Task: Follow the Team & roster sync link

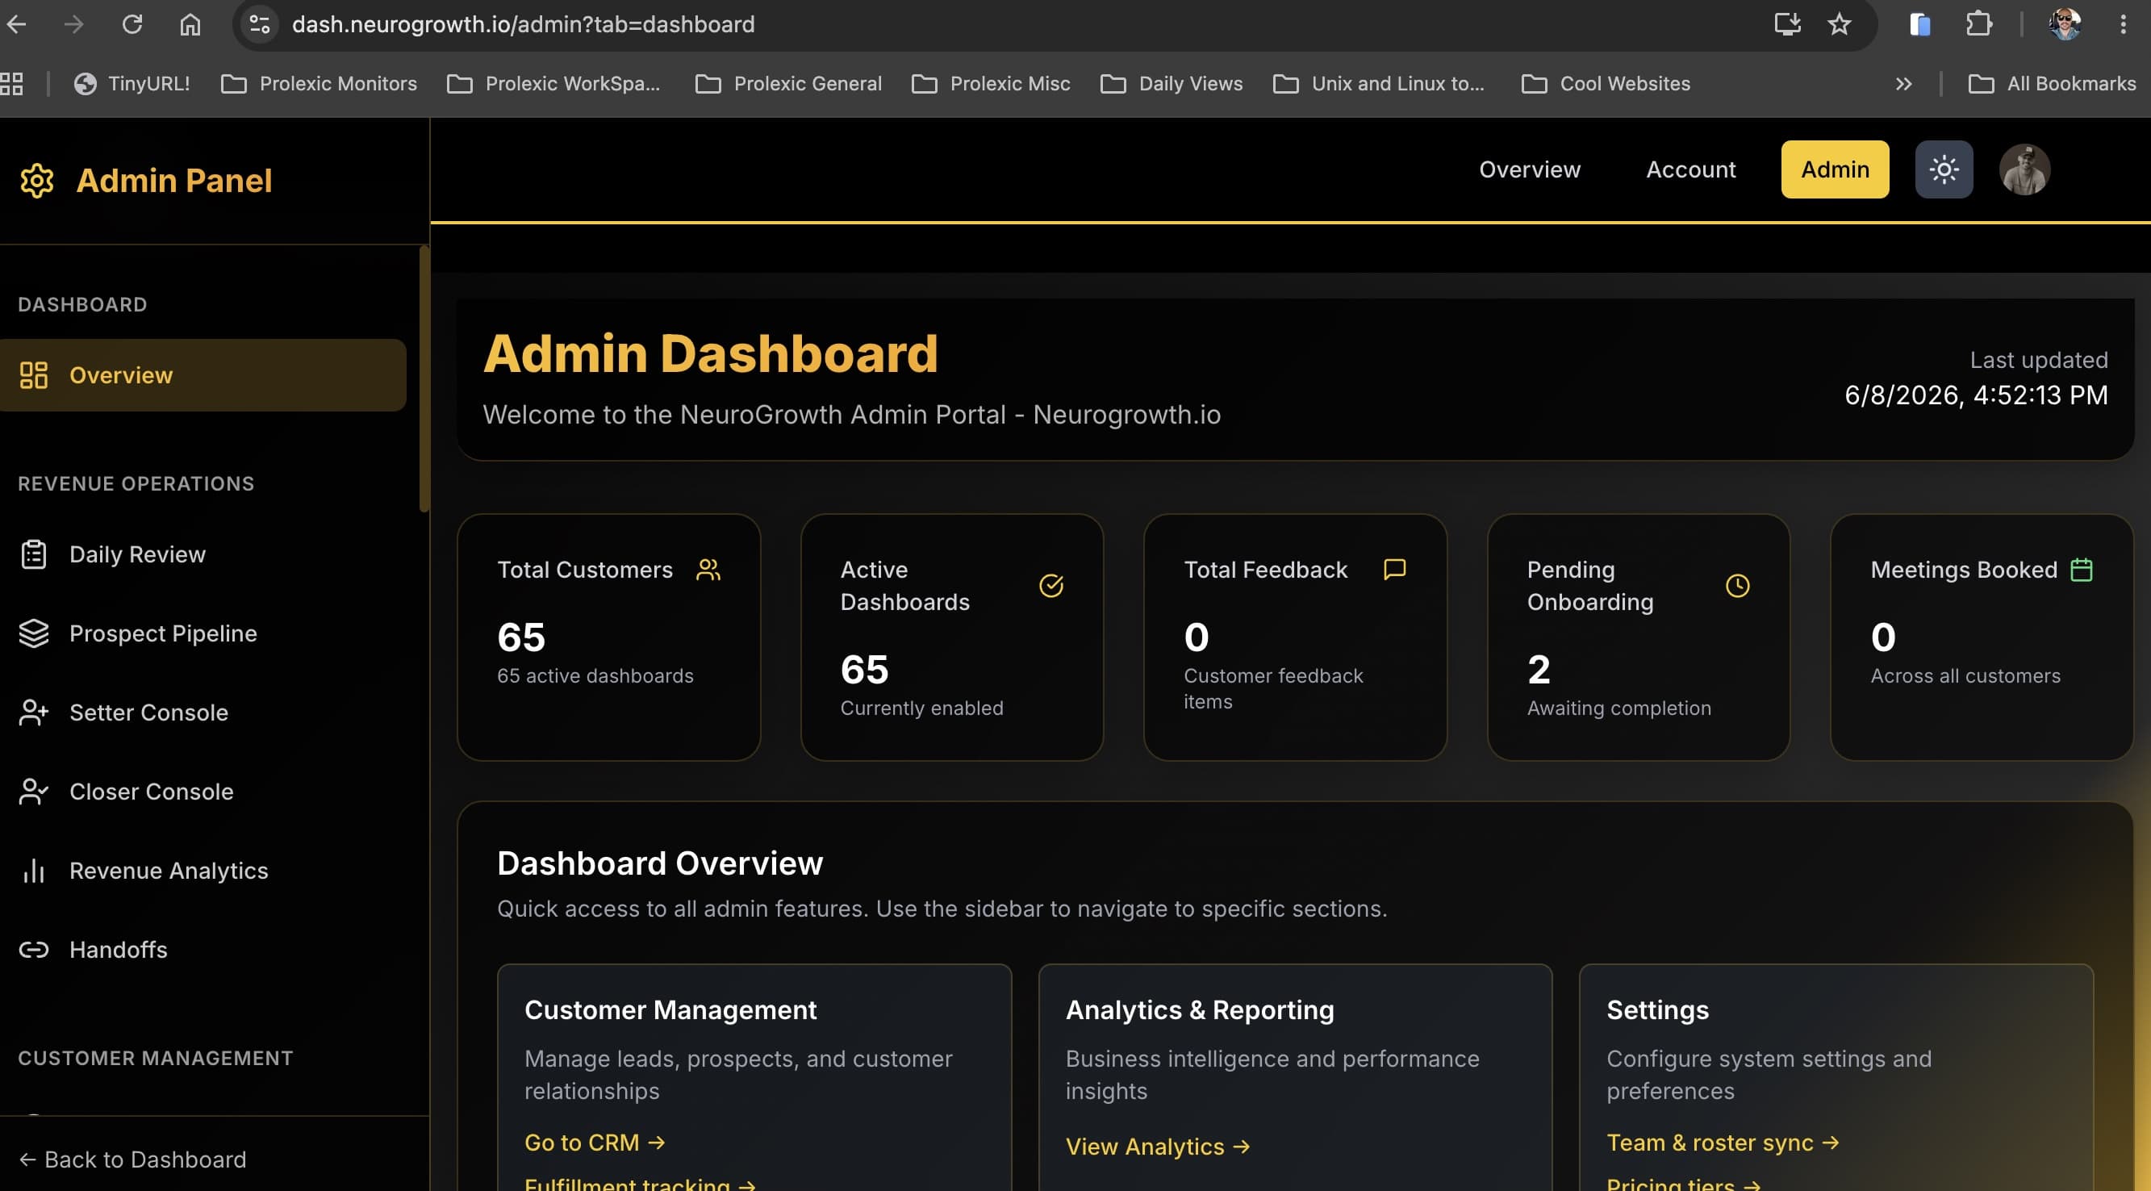Action: click(x=1723, y=1143)
